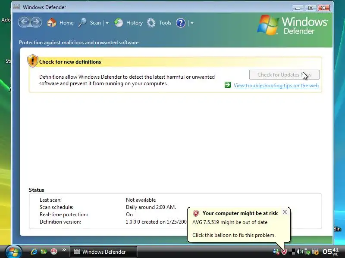Close the at-risk balloon notification
Image resolution: width=345 pixels, height=258 pixels.
point(285,212)
